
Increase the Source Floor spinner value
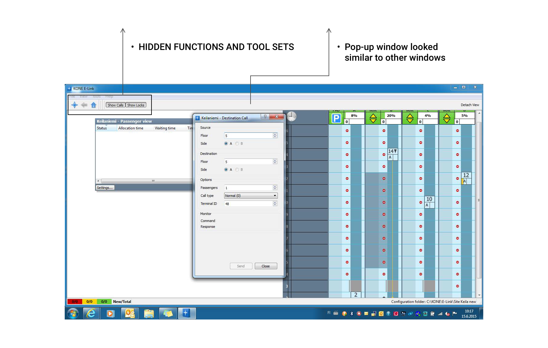(x=275, y=134)
